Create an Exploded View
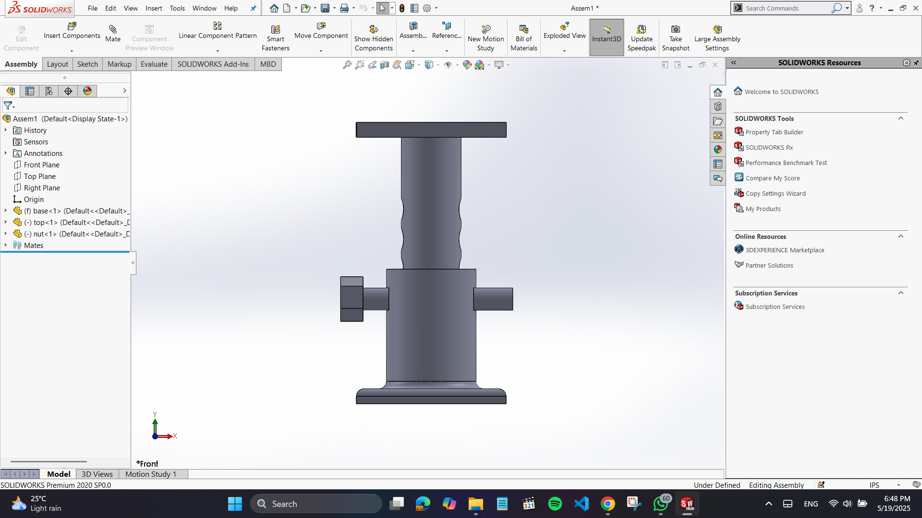Image resolution: width=922 pixels, height=518 pixels. [x=564, y=31]
